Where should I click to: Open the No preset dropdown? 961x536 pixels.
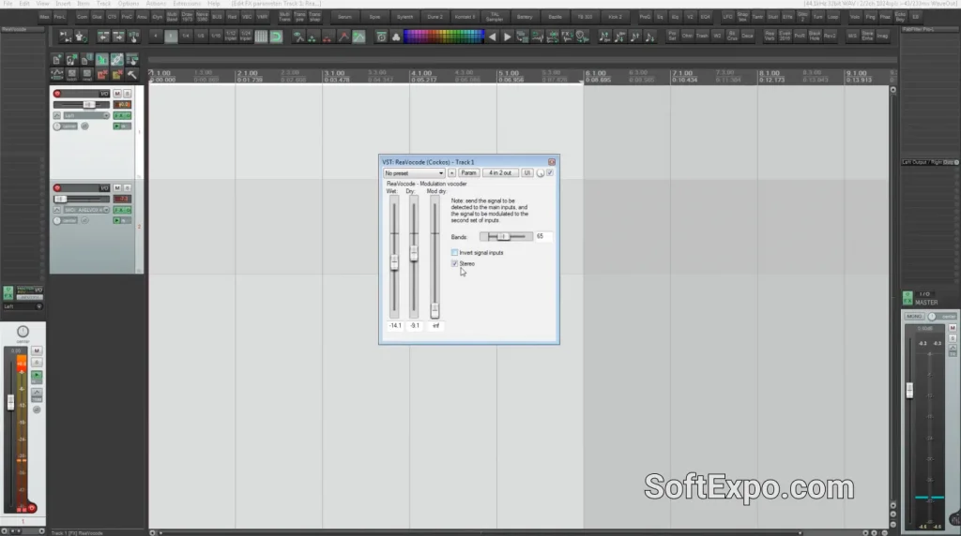(x=414, y=173)
